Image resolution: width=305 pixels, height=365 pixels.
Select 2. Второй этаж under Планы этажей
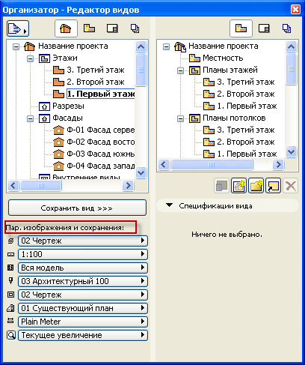tap(239, 94)
